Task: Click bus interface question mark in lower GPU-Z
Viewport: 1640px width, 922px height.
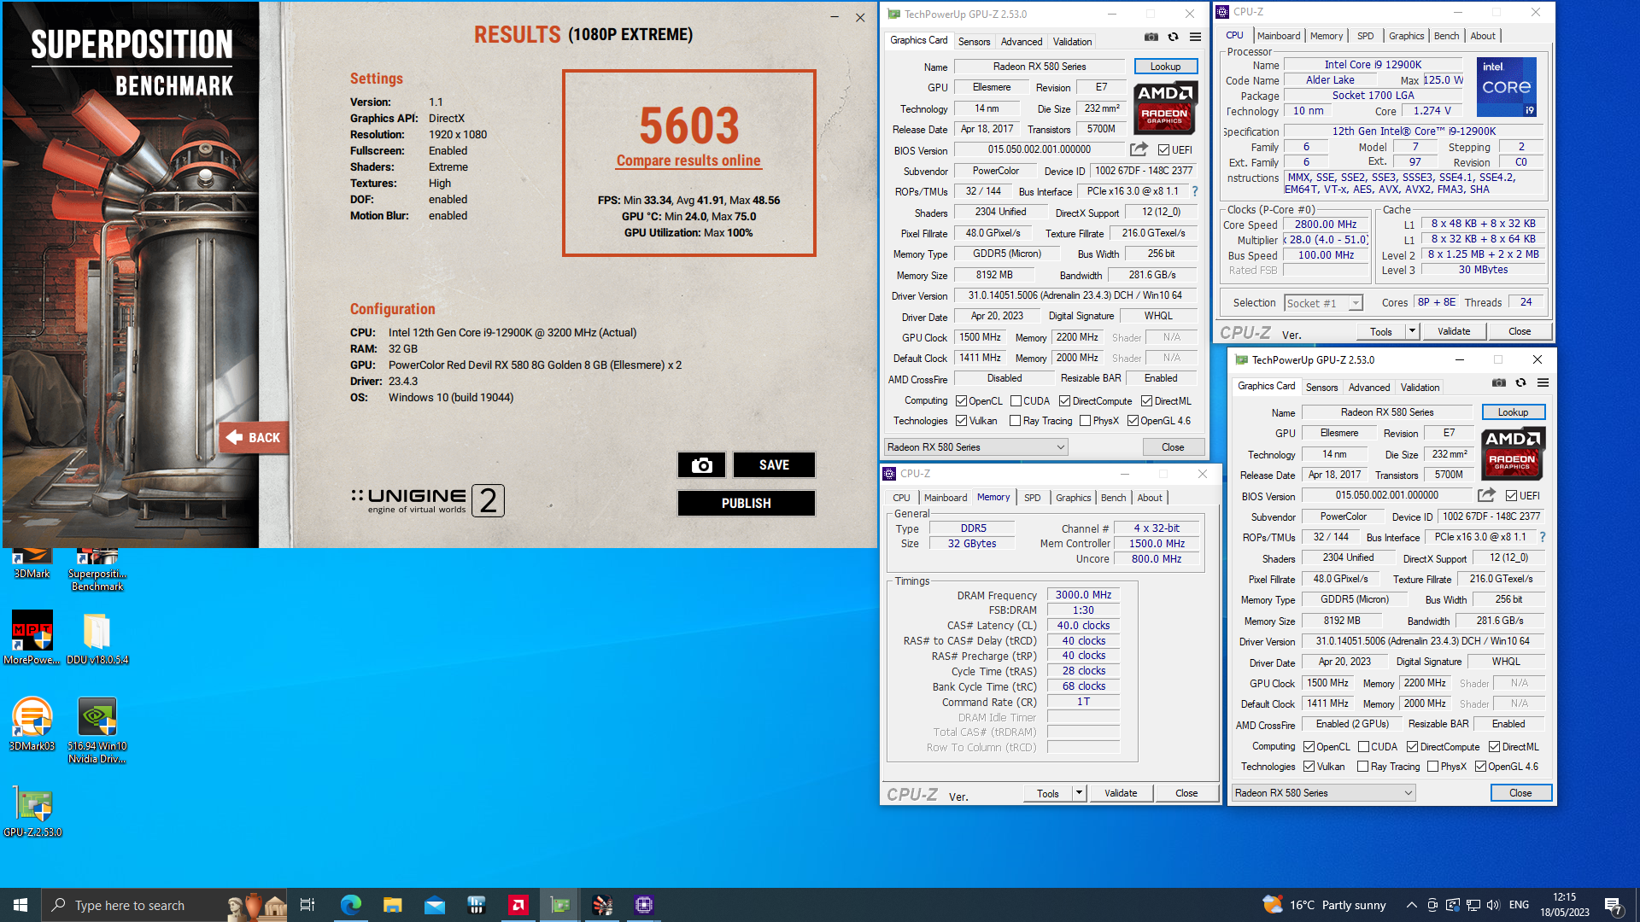Action: 1543,537
